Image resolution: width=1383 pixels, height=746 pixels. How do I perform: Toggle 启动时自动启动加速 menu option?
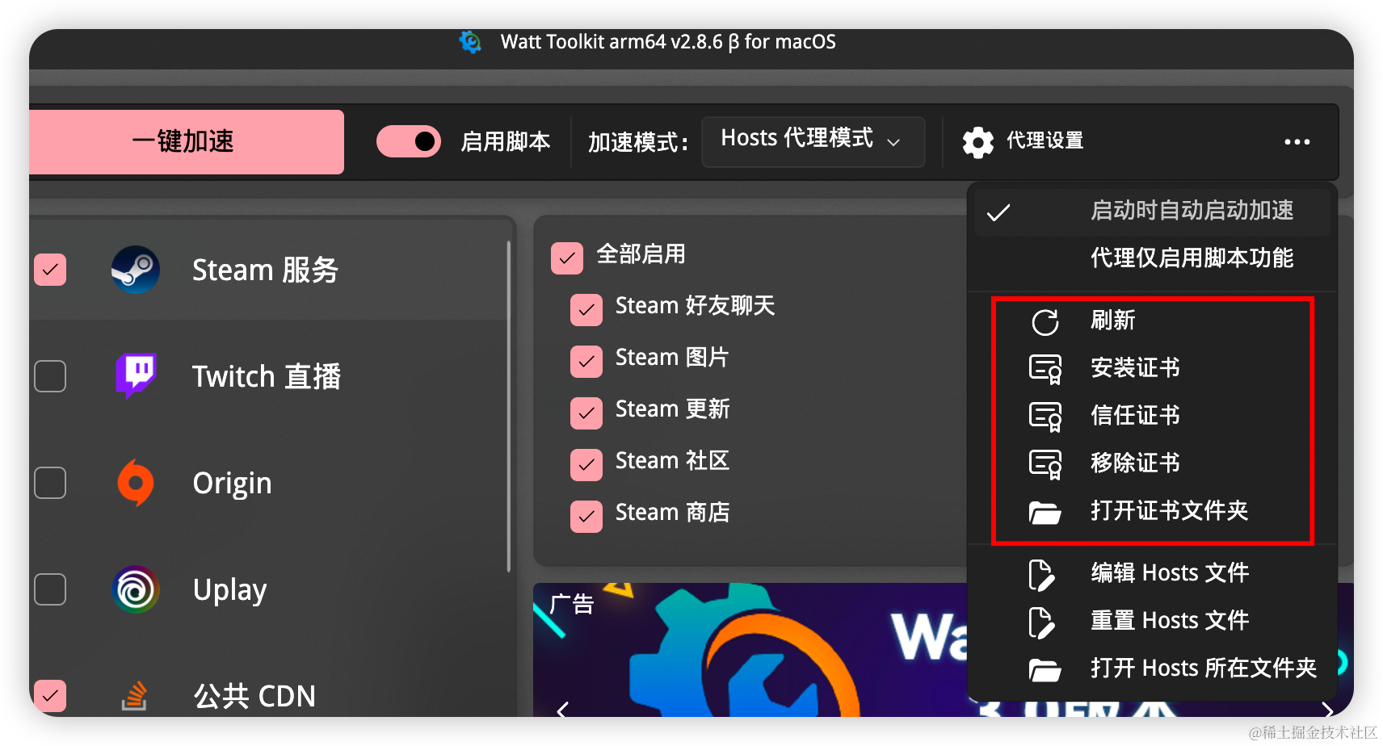pos(1152,212)
